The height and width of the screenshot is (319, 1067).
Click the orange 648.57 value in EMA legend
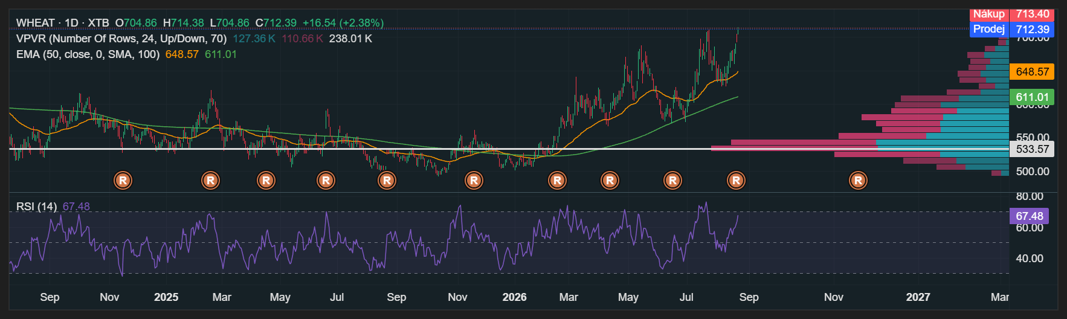(182, 54)
